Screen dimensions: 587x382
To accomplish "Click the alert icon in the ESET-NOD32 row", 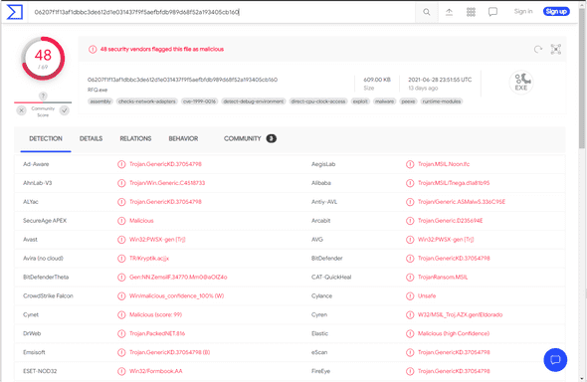I will pos(121,371).
